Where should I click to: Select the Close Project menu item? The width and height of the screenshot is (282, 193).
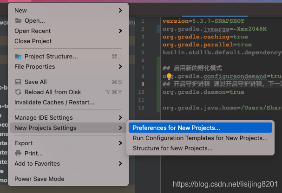click(33, 41)
